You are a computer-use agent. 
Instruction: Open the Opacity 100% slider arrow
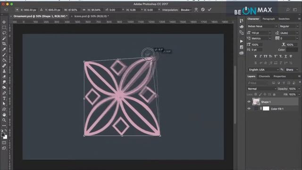pyautogui.click(x=299, y=89)
